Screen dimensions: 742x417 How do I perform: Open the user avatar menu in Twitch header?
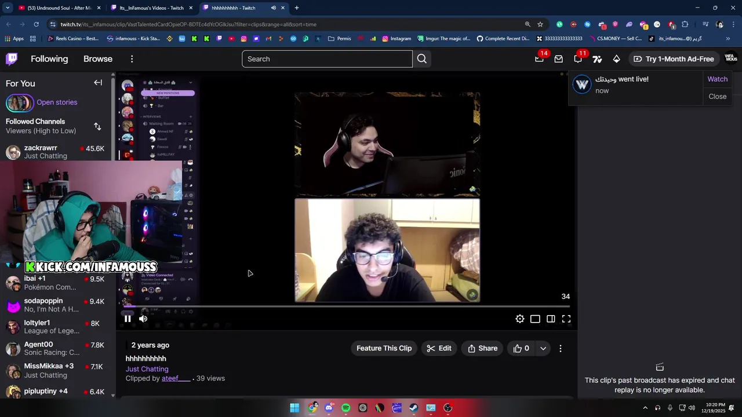(731, 58)
